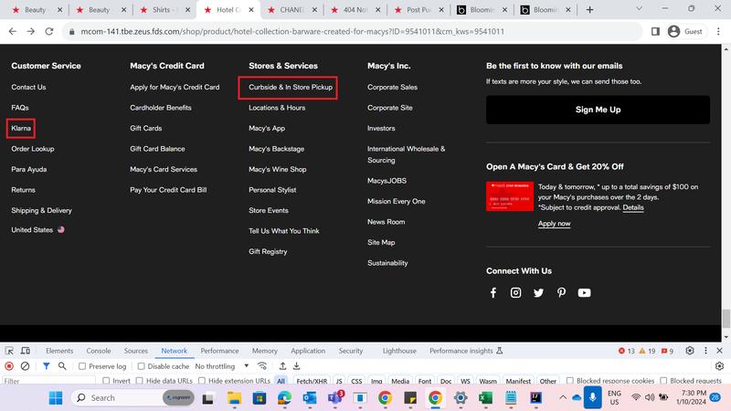Open Macy's Twitter icon
This screenshot has width=731, height=411.
point(538,292)
